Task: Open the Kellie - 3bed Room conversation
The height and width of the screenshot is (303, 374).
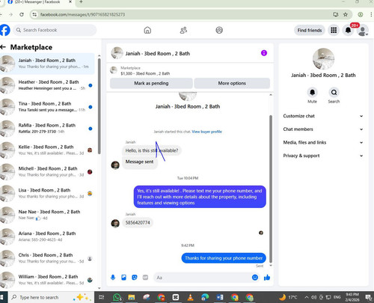Action: point(47,150)
